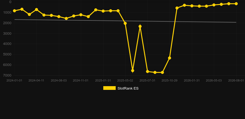Click the 2000 y-axis value
Image resolution: width=245 pixels, height=119 pixels.
[7, 23]
